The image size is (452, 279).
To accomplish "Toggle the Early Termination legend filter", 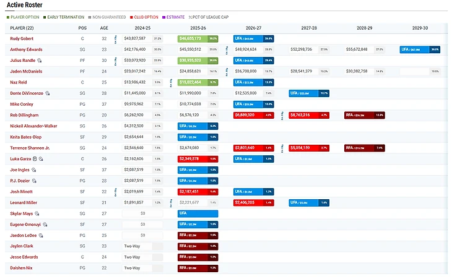I will pos(67,17).
